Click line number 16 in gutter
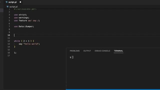This screenshot has height=90, width=160. 9,53
